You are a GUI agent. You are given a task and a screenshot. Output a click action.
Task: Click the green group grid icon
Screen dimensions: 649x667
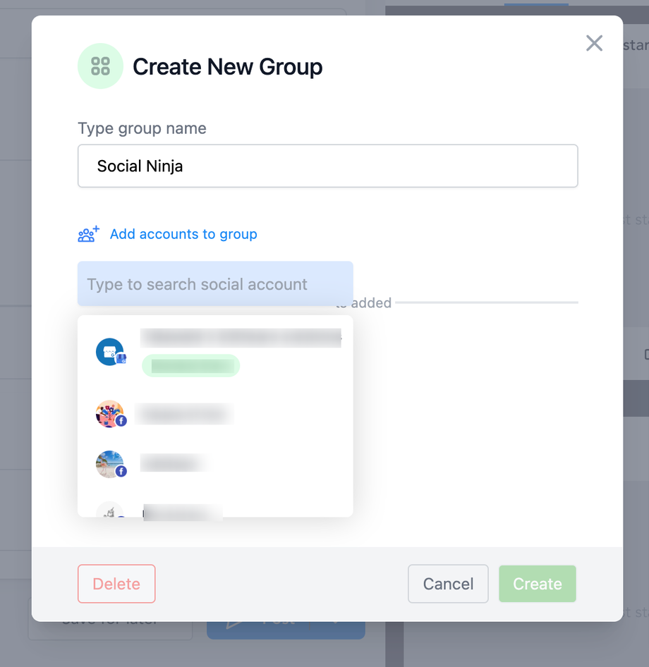[100, 66]
